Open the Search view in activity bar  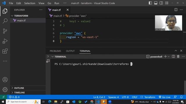click(x=5, y=21)
